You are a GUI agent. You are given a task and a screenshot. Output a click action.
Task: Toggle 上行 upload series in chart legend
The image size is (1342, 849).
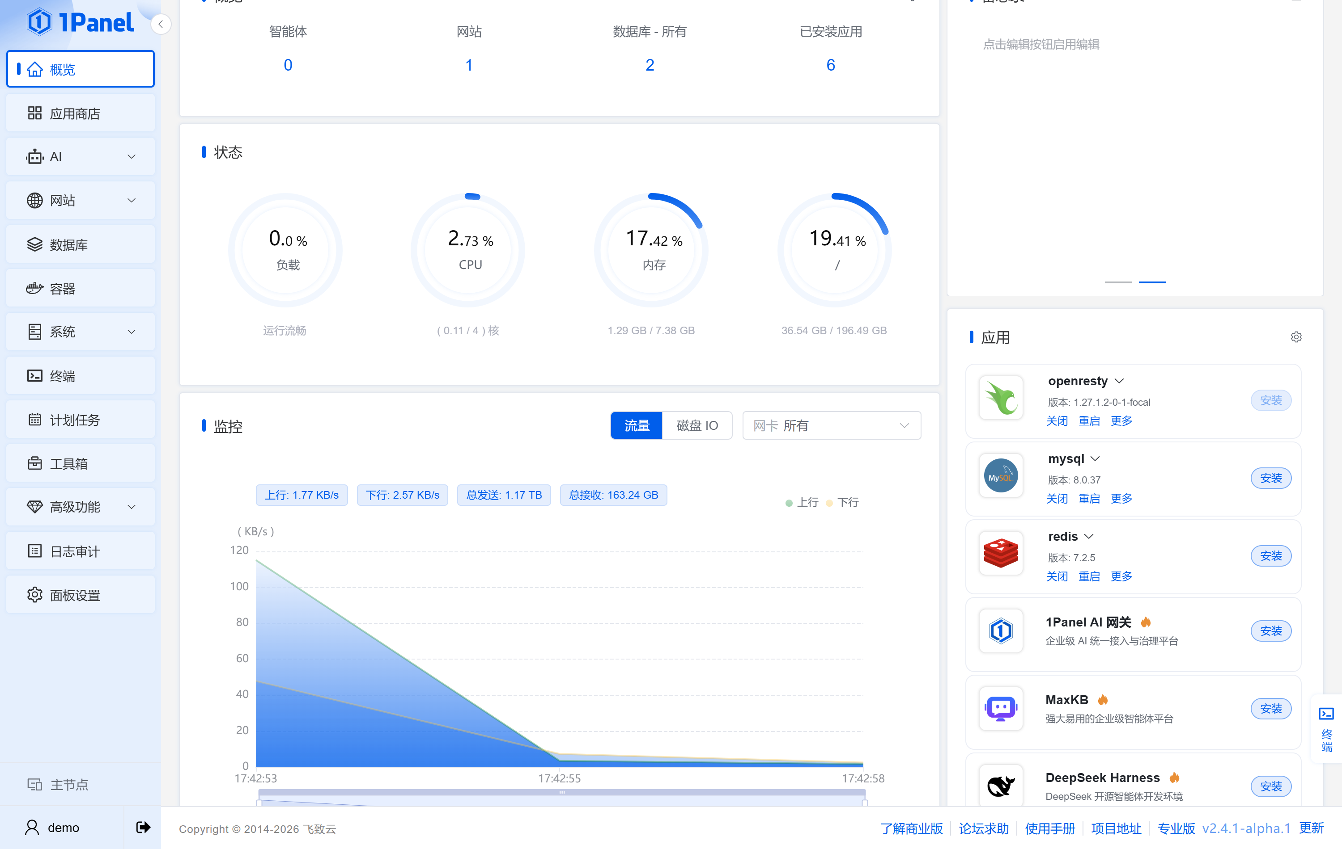click(x=802, y=502)
